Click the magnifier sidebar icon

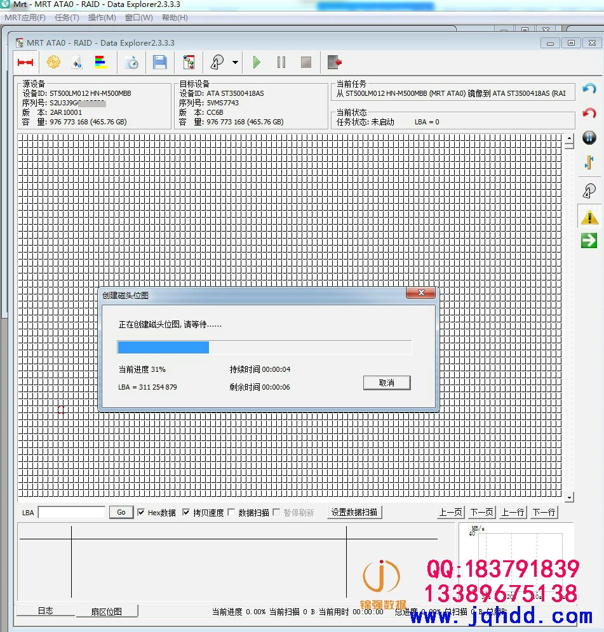pyautogui.click(x=589, y=190)
